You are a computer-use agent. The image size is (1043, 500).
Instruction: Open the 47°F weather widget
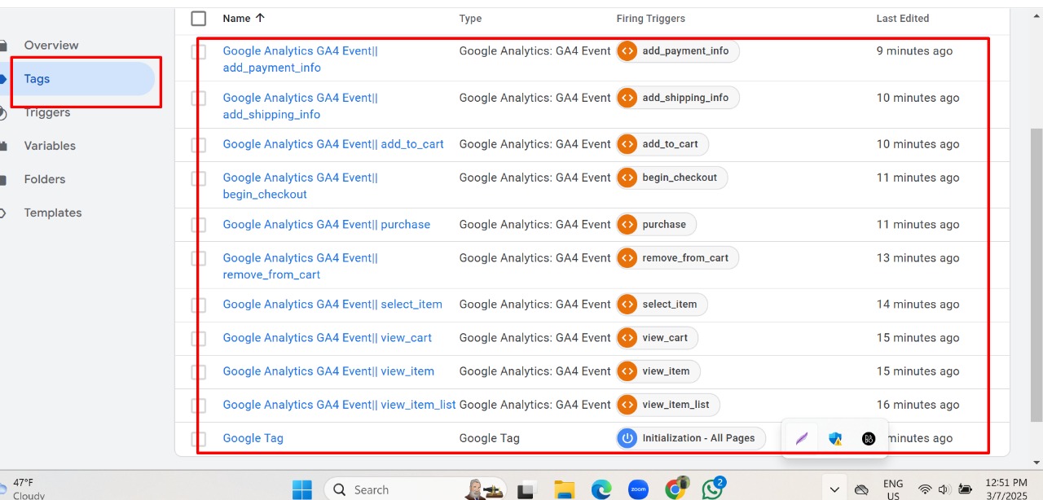[26, 489]
